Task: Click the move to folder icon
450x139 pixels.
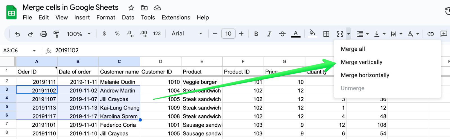Action: click(144, 8)
